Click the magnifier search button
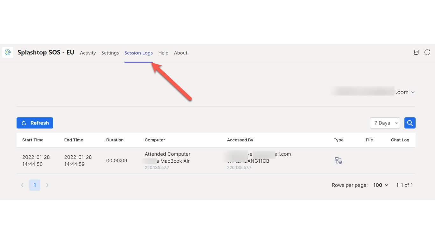Viewport: 435px width, 244px height. pyautogui.click(x=410, y=123)
